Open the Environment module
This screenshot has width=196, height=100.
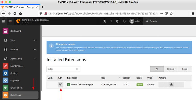(20, 88)
